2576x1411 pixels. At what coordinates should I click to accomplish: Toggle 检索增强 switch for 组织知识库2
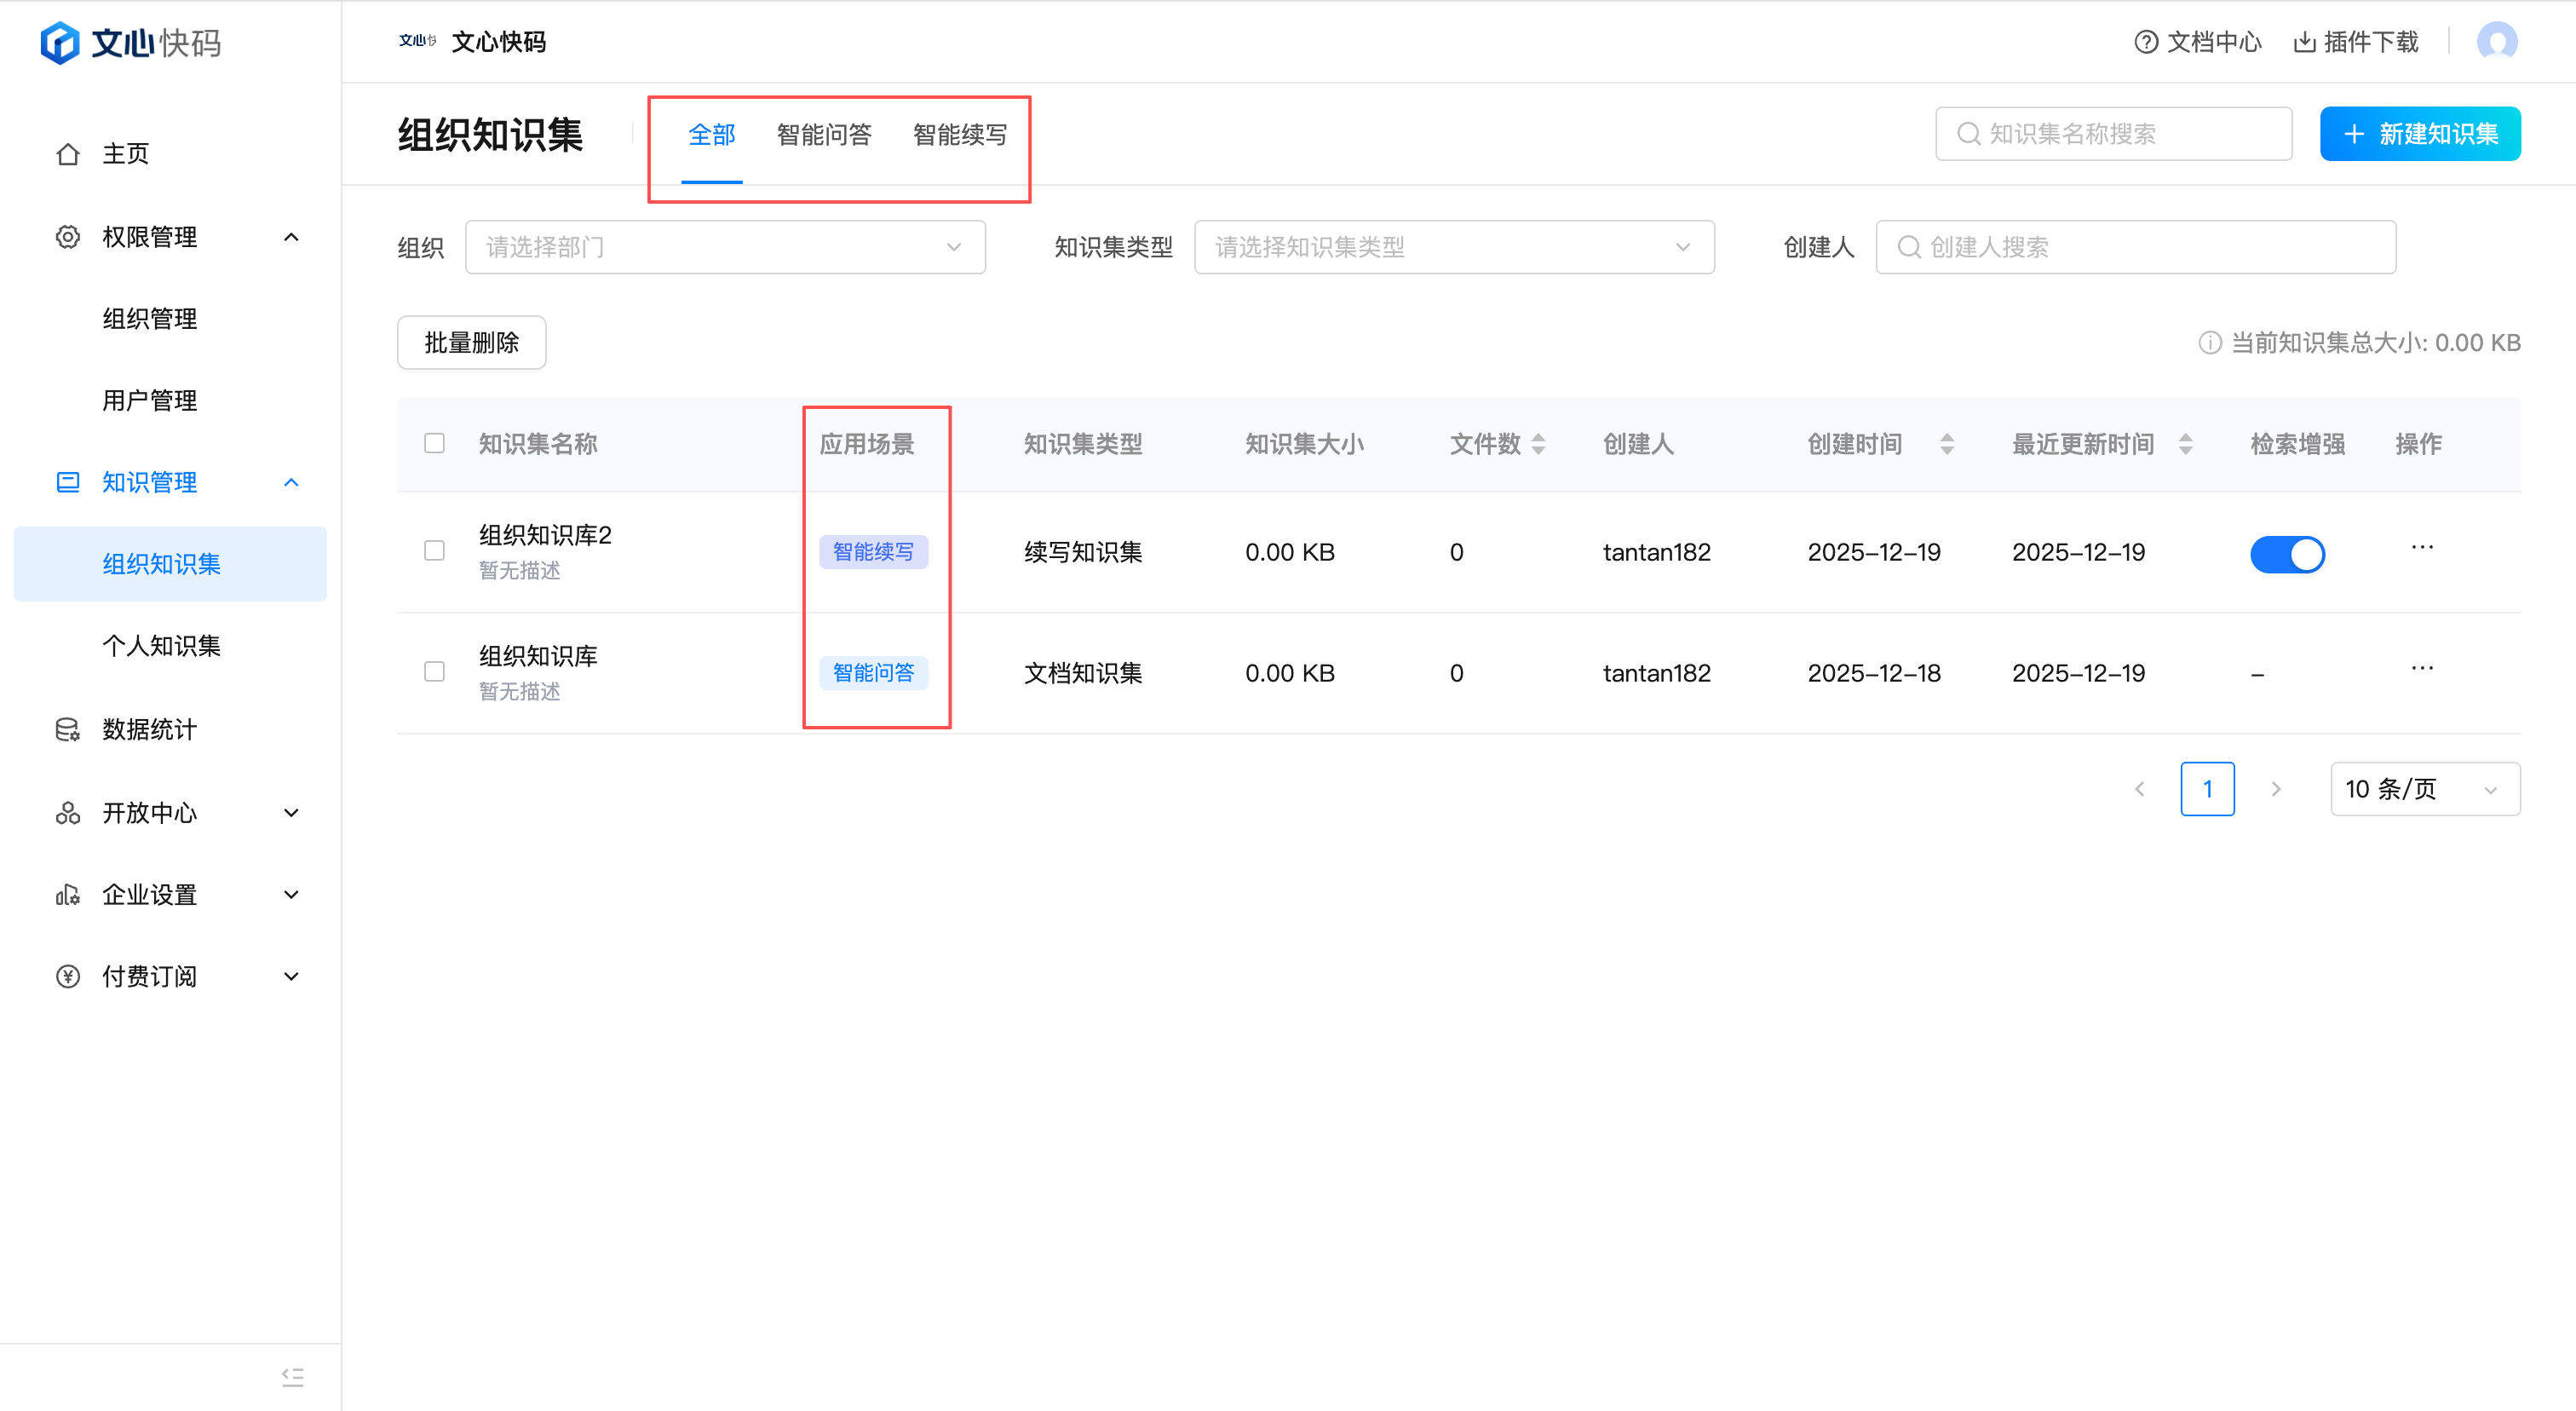click(x=2287, y=554)
